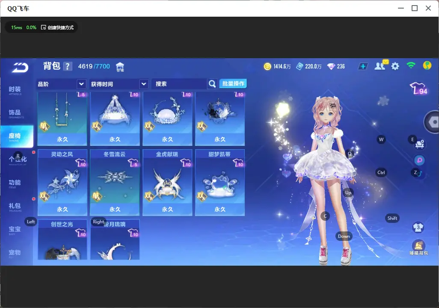The image size is (439, 308).
Task: Select the moon 月琉璃 seat item
Action: 115,240
